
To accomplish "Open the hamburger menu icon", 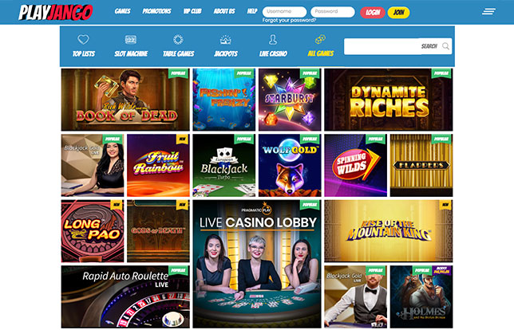I will (488, 11).
